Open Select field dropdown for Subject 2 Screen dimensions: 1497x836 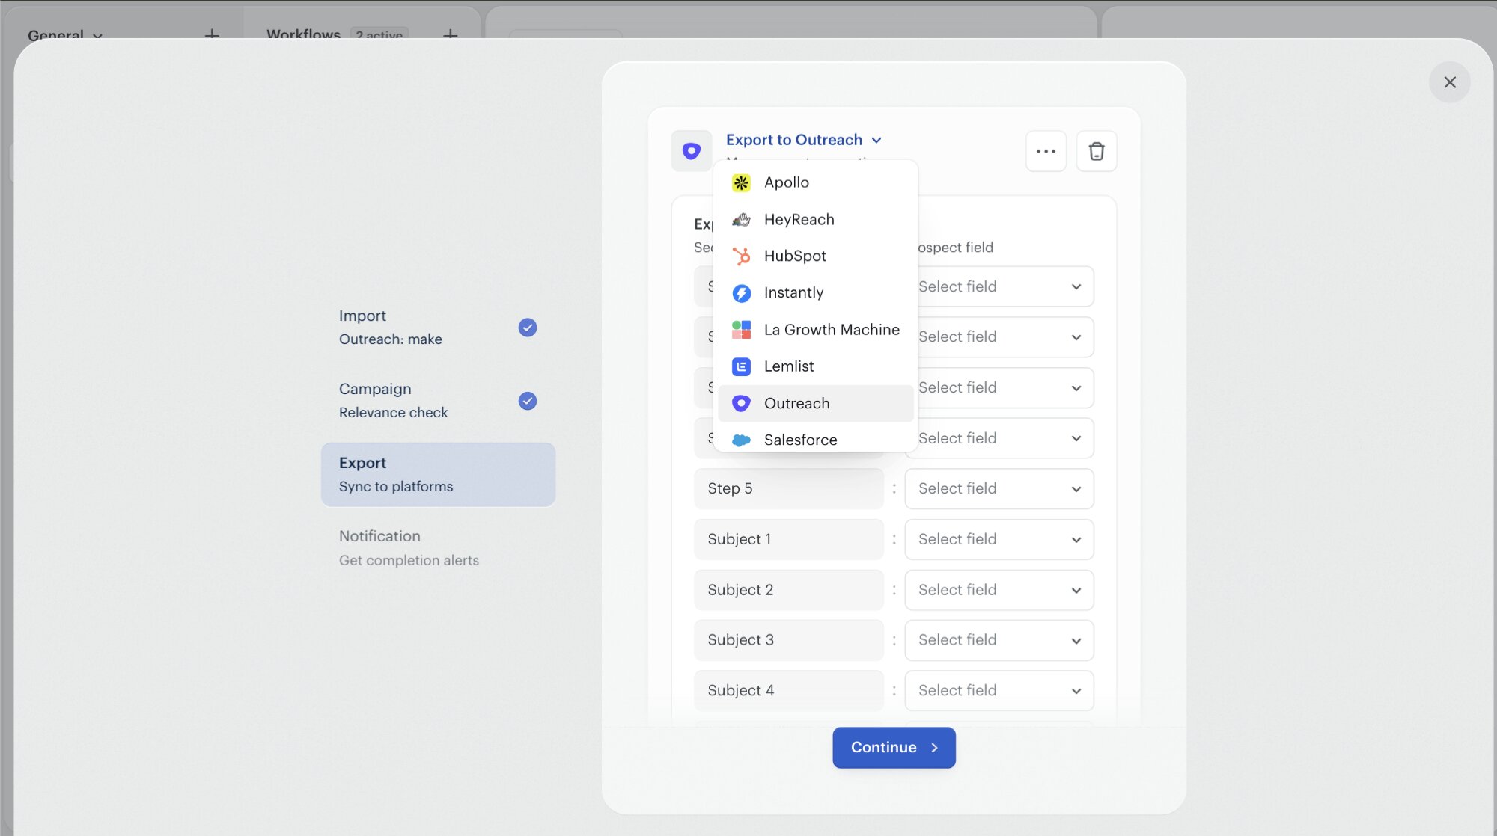click(999, 590)
